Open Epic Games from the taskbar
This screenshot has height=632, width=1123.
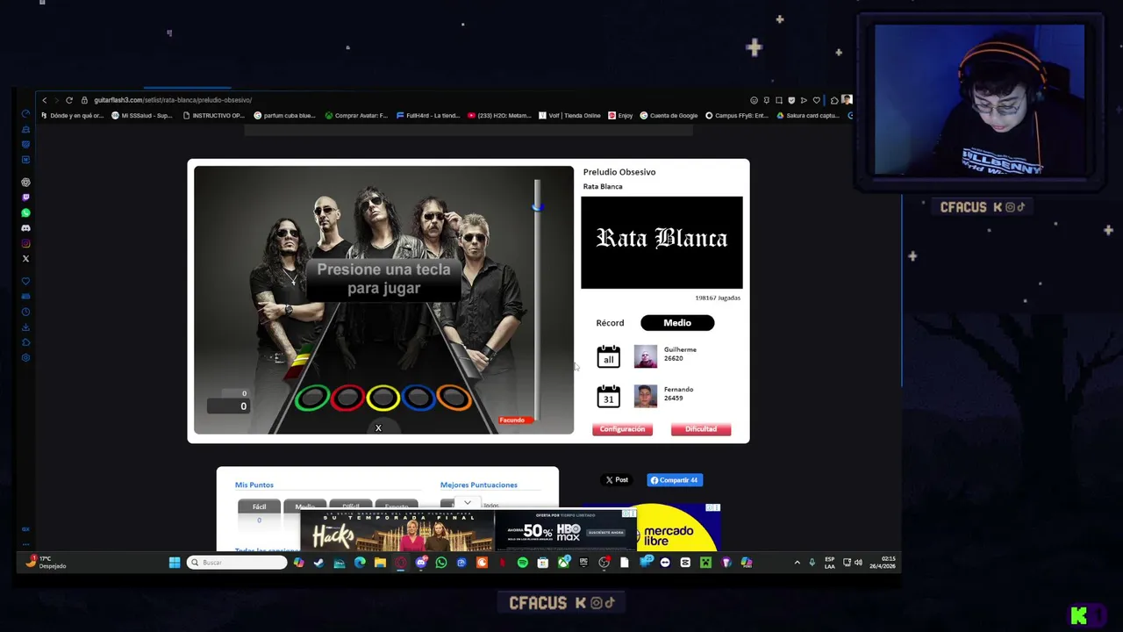(x=583, y=563)
